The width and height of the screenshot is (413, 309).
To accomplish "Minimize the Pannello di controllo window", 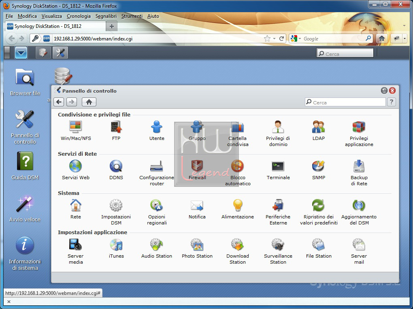I will pyautogui.click(x=384, y=91).
